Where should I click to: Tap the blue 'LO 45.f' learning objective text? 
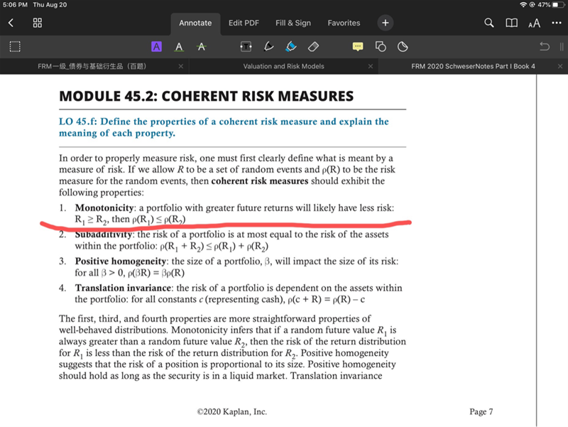click(x=224, y=127)
